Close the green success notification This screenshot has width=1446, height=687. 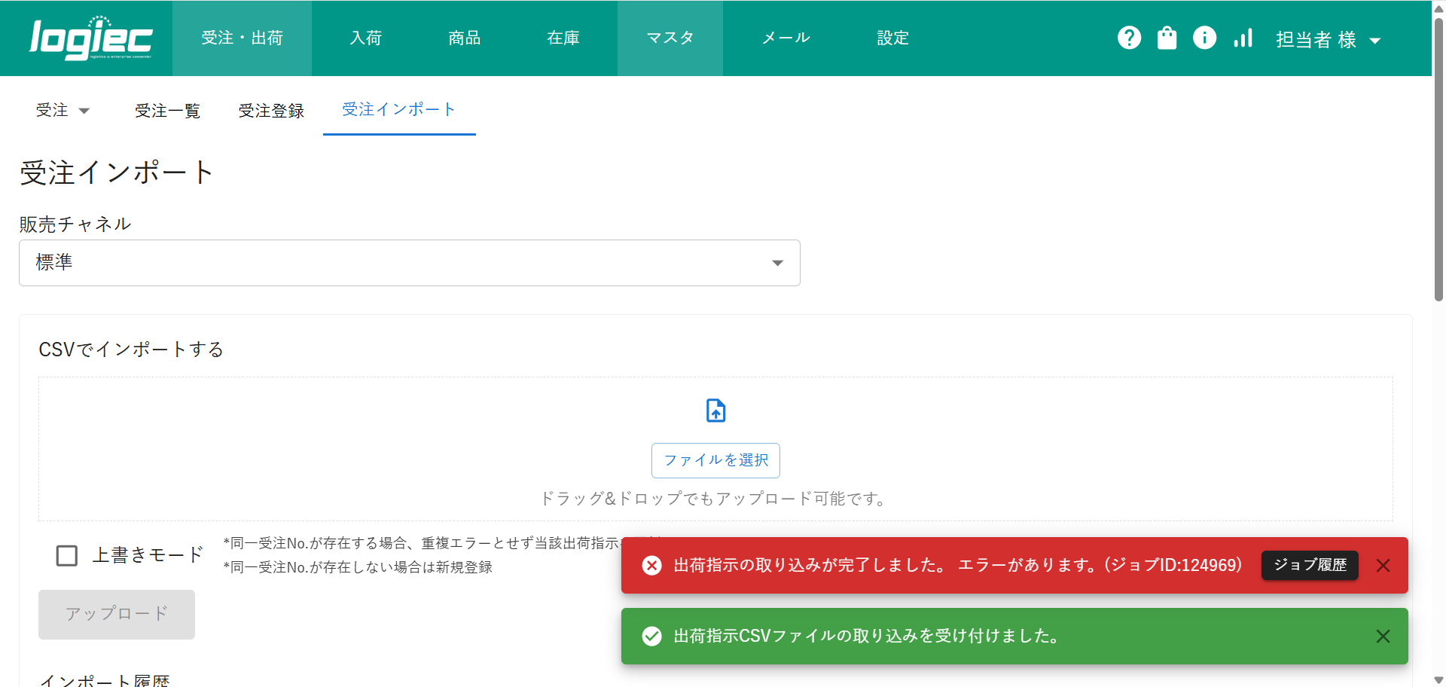1383,637
